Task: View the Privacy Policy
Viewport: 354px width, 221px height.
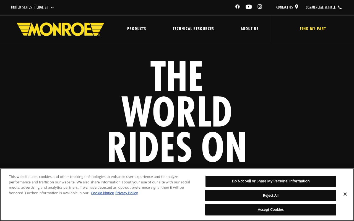Action: pos(126,193)
